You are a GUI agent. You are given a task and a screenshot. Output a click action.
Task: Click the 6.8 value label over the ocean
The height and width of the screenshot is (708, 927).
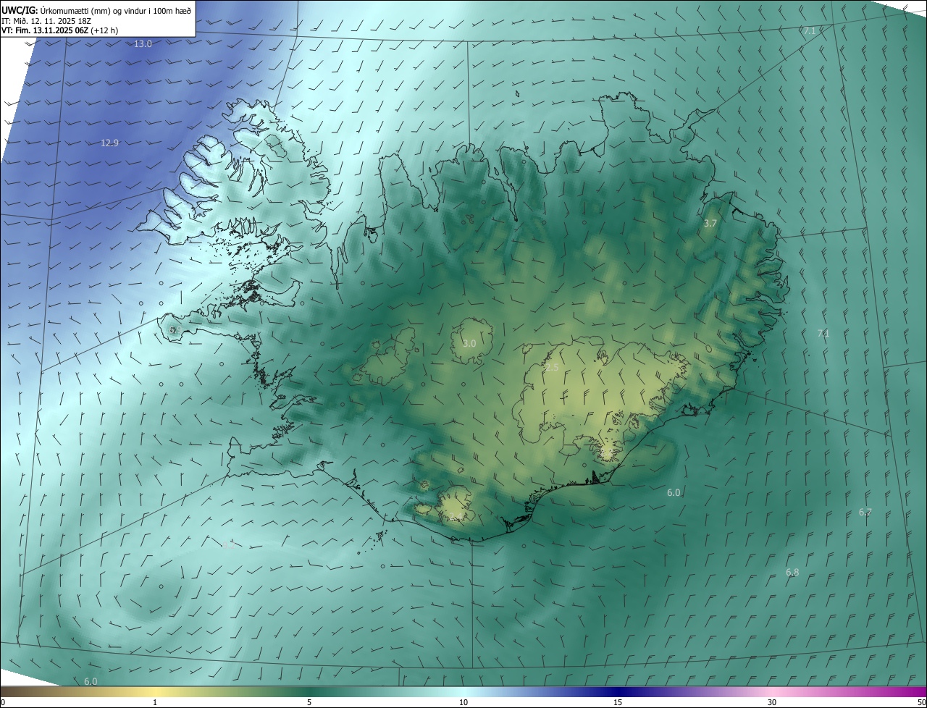click(x=792, y=573)
